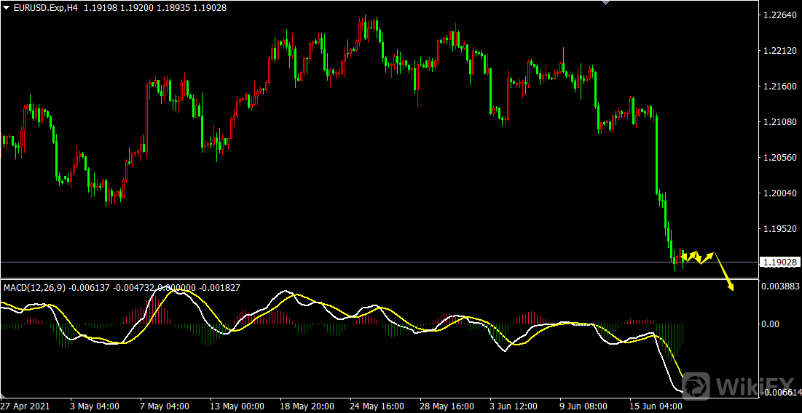
Task: Select the 27 Apr 2021 date label
Action: pos(25,406)
